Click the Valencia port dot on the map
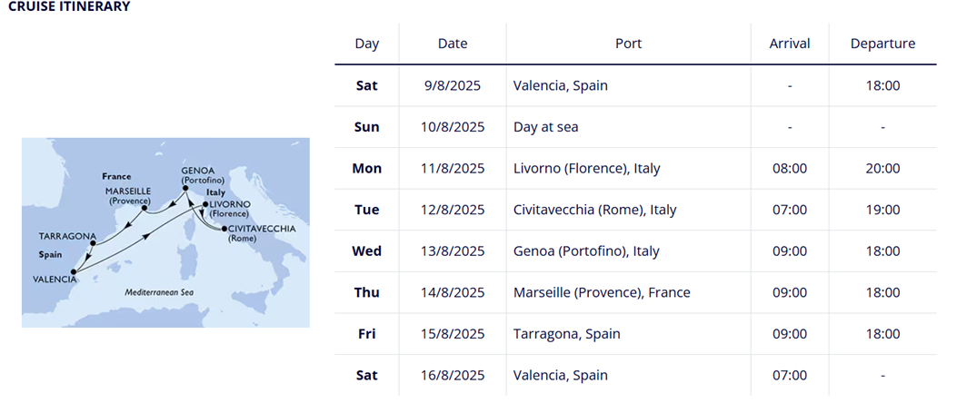The width and height of the screenshot is (957, 403). click(x=74, y=272)
